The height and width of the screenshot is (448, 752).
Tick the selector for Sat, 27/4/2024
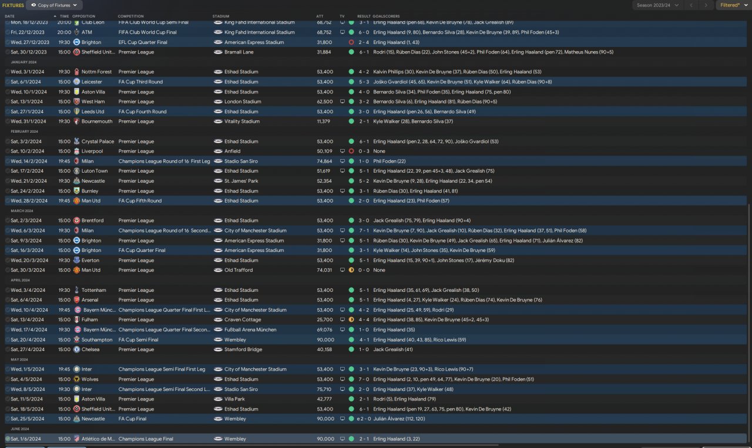(8, 349)
